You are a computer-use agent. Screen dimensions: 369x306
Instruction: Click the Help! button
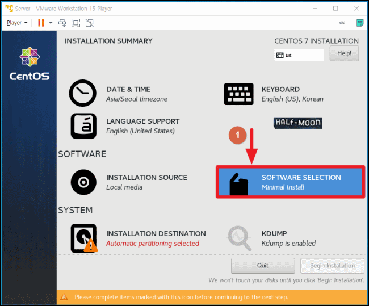coord(344,53)
